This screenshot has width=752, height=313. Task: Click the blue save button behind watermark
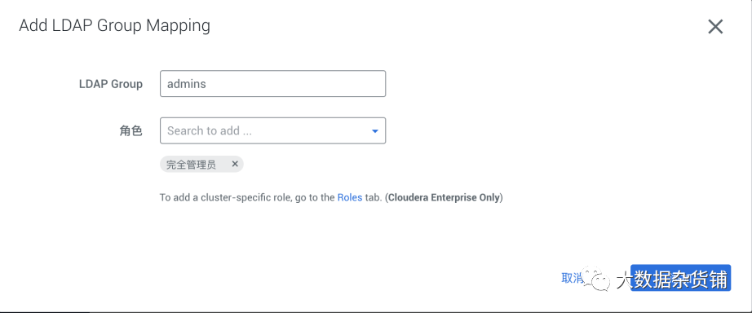680,277
